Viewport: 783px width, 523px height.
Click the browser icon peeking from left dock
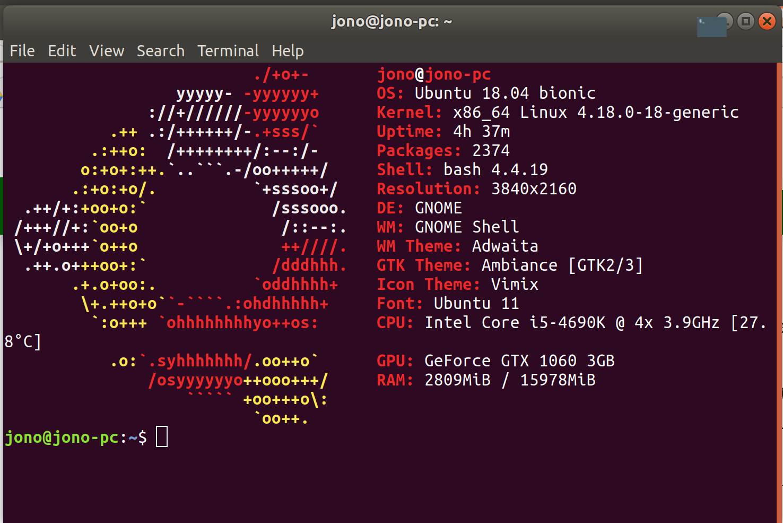click(3, 96)
